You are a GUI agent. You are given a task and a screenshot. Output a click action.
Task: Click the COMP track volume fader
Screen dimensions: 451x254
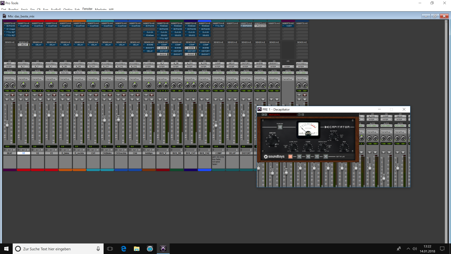point(216,124)
